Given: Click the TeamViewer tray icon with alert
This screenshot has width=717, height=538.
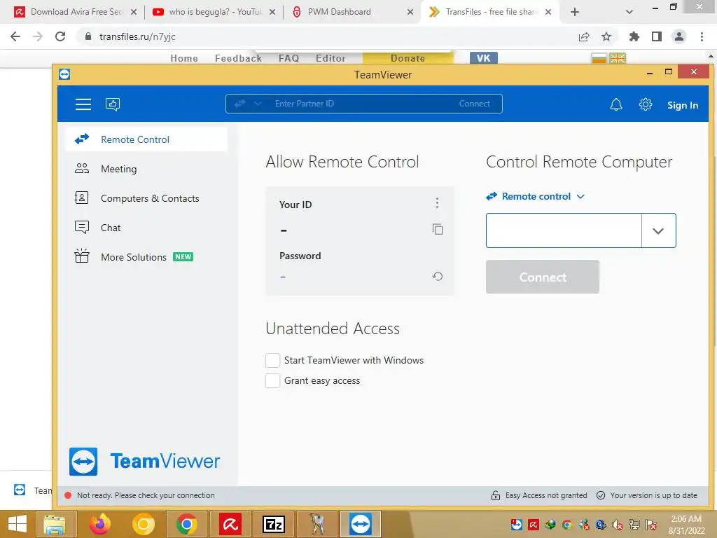Looking at the screenshot, I should click(516, 524).
